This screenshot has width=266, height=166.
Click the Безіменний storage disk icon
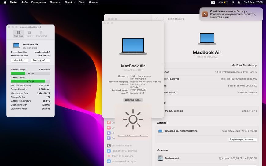(x=160, y=158)
